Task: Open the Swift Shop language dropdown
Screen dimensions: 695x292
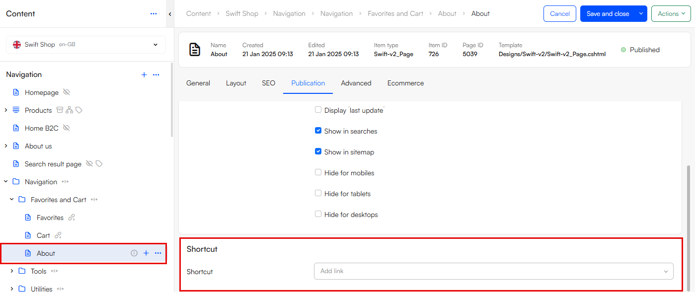Action: [x=85, y=45]
